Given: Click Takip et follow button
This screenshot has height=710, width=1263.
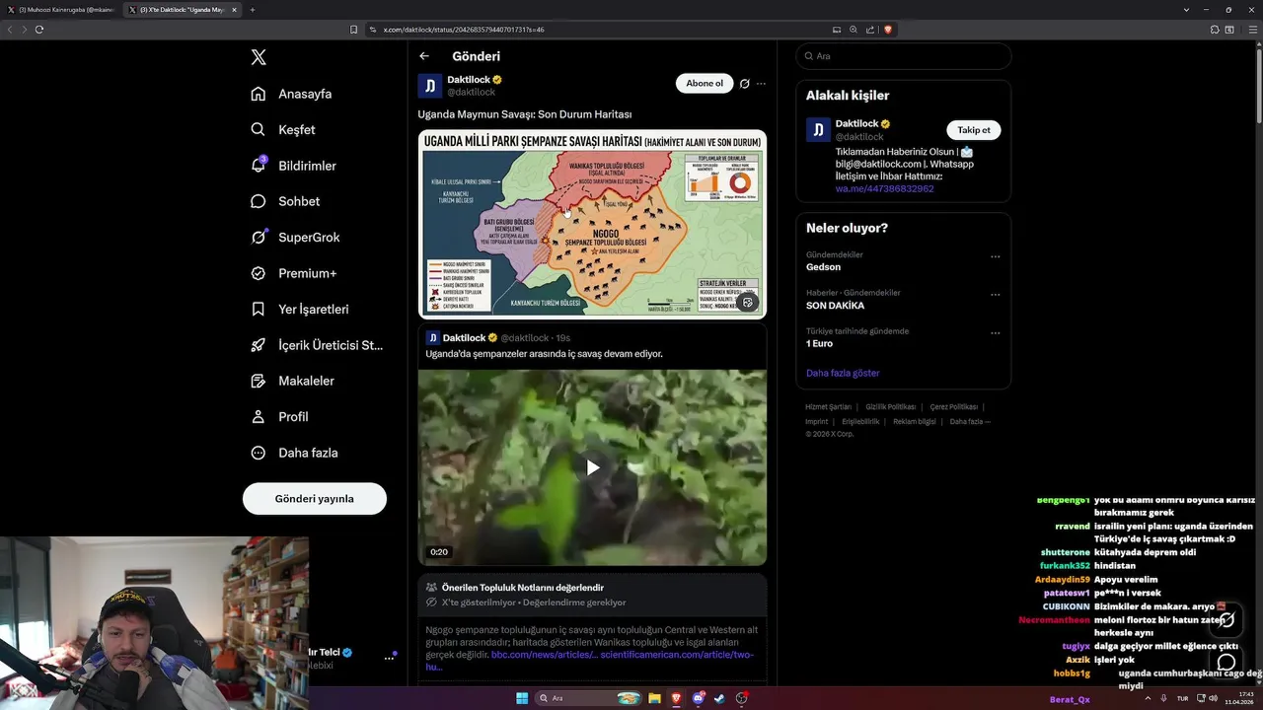Looking at the screenshot, I should (x=974, y=130).
